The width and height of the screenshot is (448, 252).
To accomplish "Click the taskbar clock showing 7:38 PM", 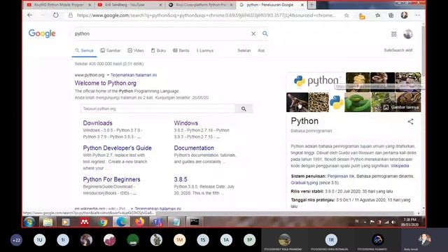I will [x=409, y=222].
